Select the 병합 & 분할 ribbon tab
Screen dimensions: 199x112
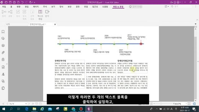click(x=118, y=7)
